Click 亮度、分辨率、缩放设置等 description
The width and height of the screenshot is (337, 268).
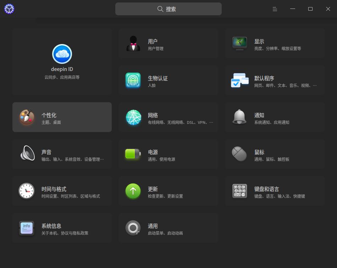pos(277,49)
